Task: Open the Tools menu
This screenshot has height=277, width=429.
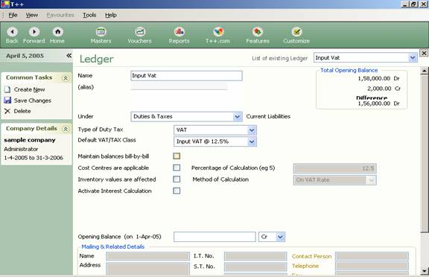Action: 89,15
